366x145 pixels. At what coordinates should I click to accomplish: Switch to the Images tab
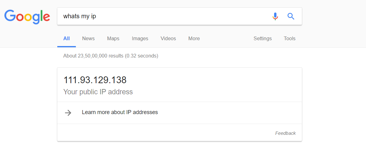click(140, 39)
